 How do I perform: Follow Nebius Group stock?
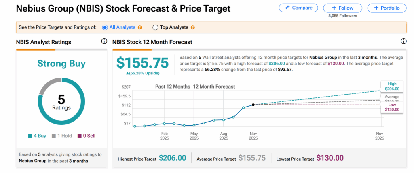coord(343,8)
